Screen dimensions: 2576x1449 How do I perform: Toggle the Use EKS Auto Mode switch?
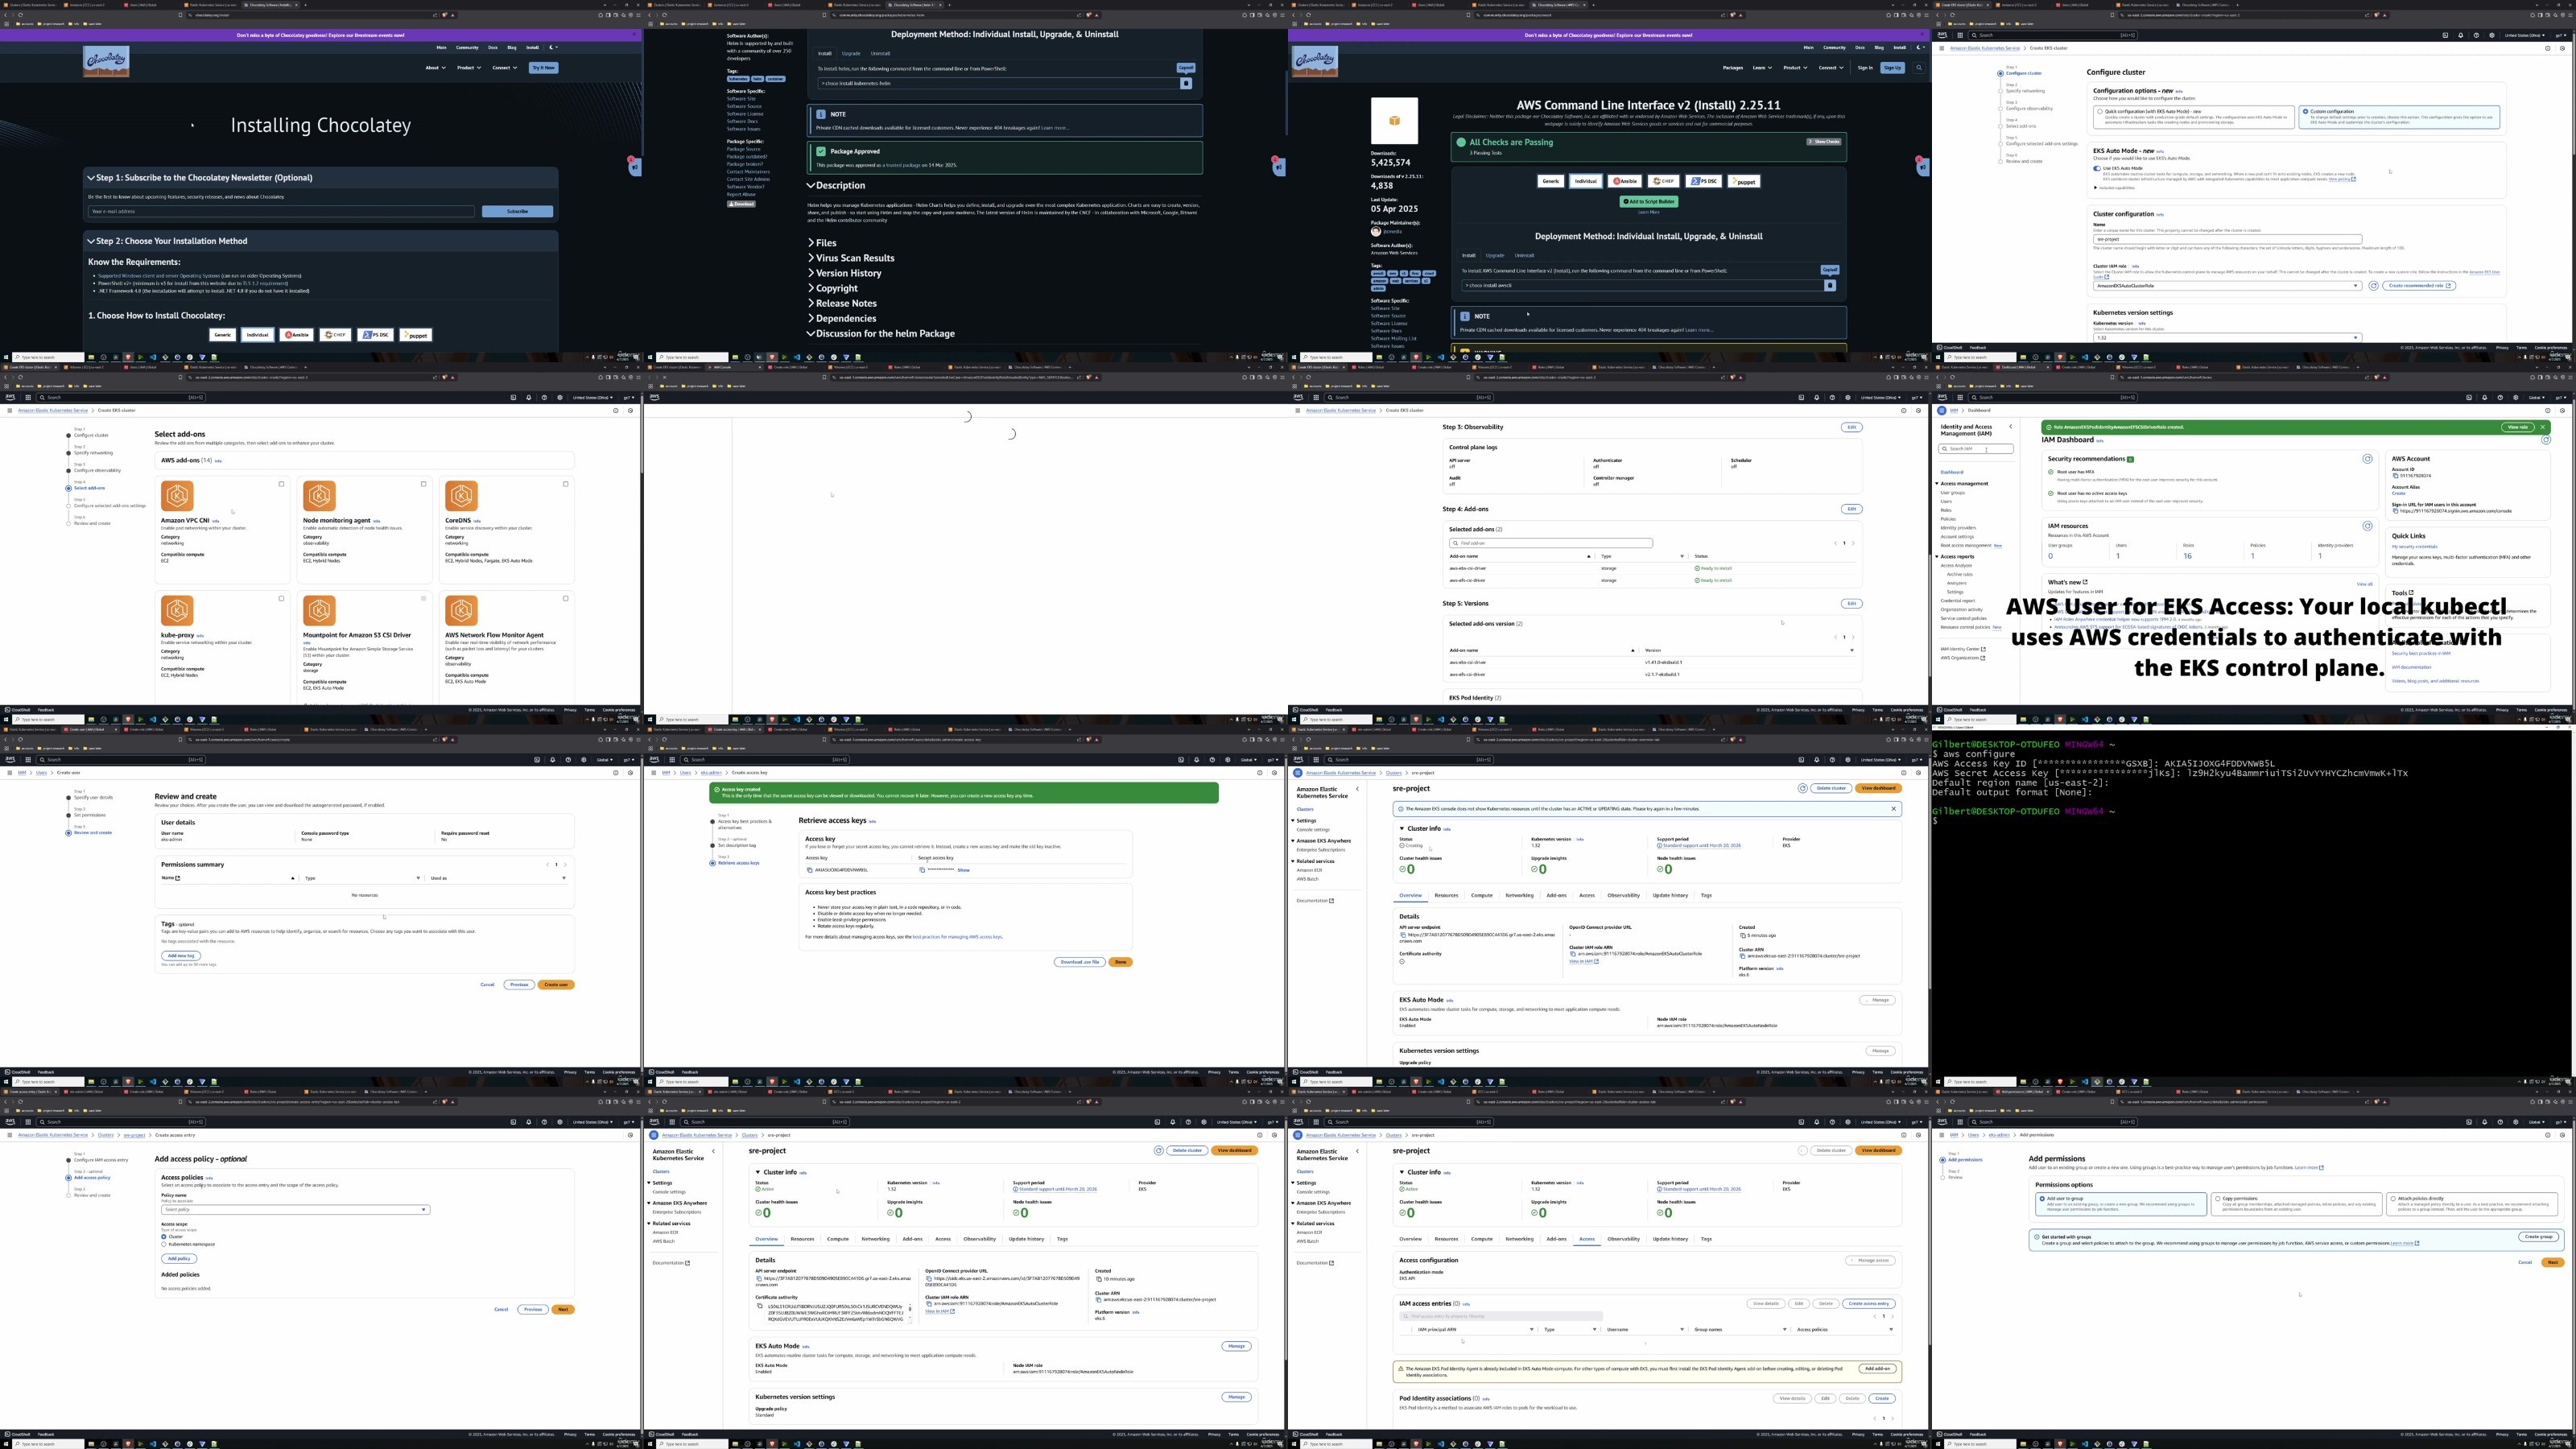(2097, 168)
